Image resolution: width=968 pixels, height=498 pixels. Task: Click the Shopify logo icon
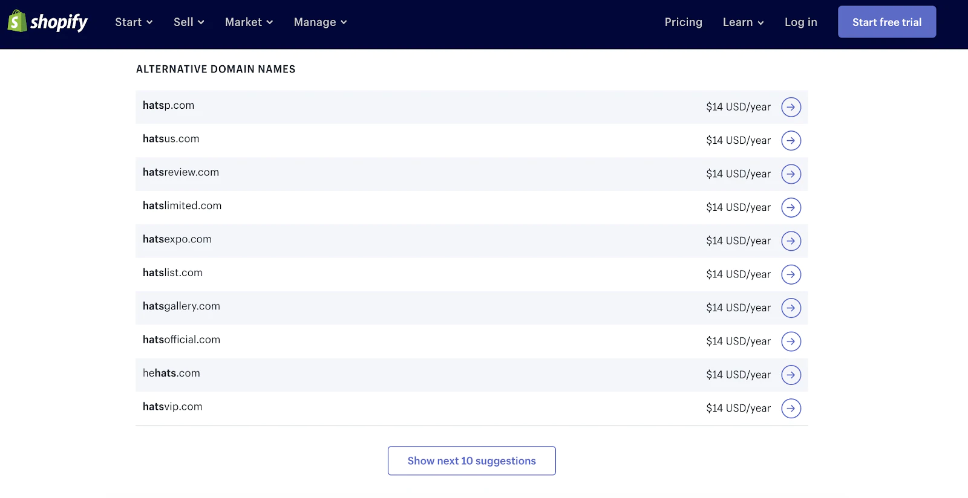(x=18, y=22)
